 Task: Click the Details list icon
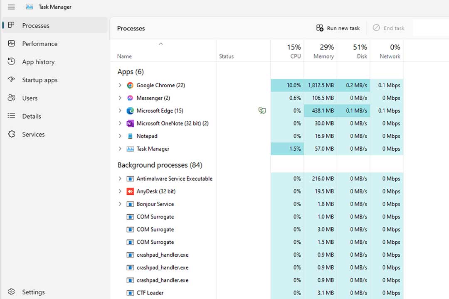tap(11, 116)
